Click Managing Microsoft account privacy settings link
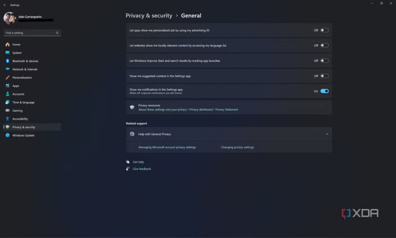The height and width of the screenshot is (238, 396). click(x=167, y=147)
